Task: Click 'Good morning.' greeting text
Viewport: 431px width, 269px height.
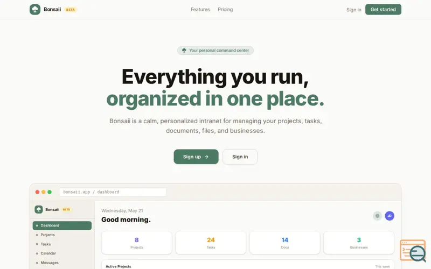Action: tap(126, 220)
